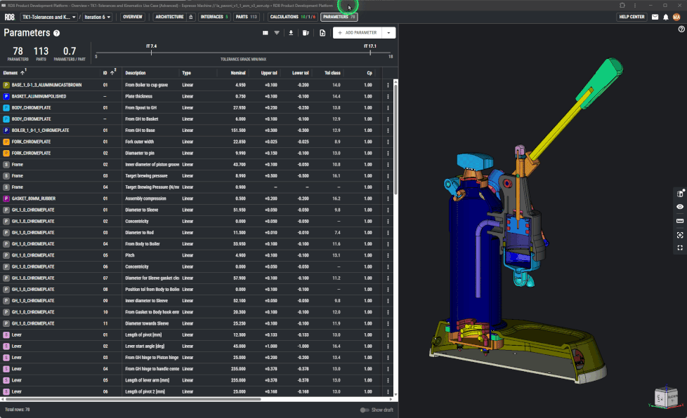
Task: Open row menu for GASKET_80MM_RUBBER
Action: (388, 199)
